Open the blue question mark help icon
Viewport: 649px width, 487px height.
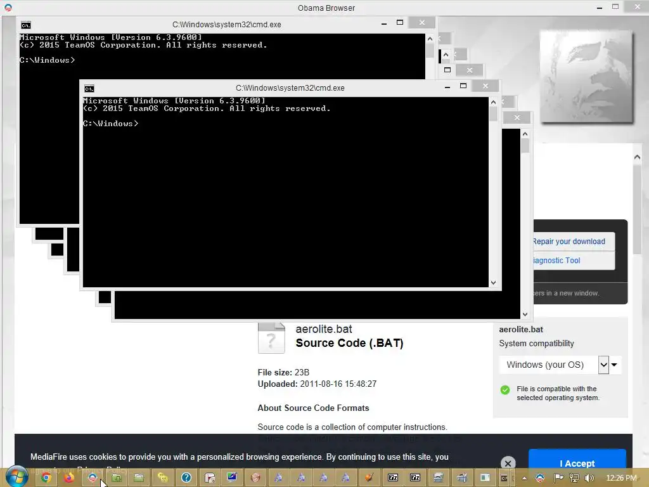186,478
